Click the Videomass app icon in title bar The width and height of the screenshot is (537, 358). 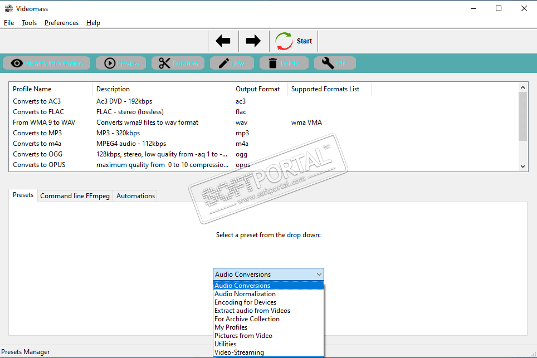click(8, 8)
